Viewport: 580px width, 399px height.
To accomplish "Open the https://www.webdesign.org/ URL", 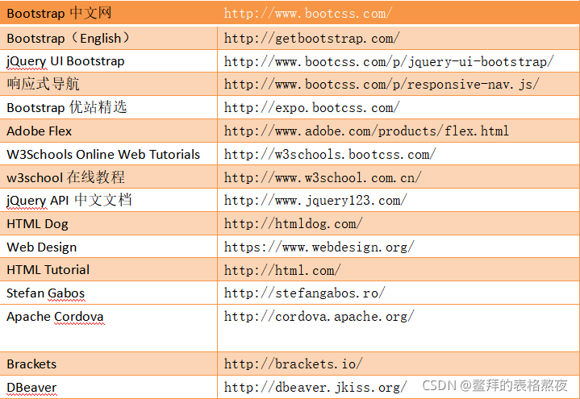I will [x=319, y=247].
